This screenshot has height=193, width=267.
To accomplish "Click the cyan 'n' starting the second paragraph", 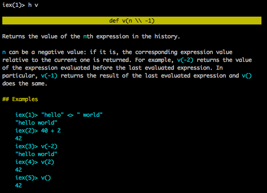I will click(4, 52).
